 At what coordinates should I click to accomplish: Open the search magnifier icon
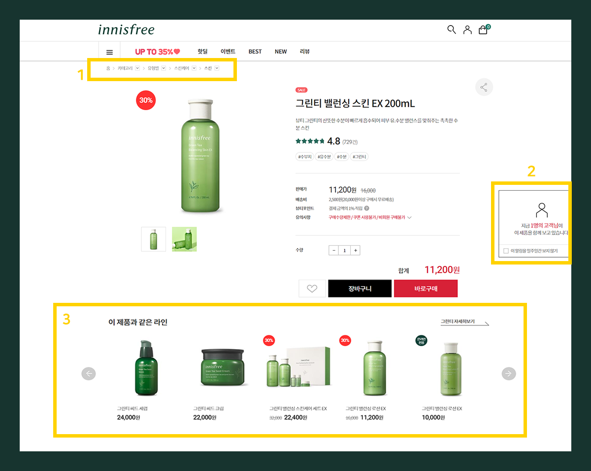451,29
